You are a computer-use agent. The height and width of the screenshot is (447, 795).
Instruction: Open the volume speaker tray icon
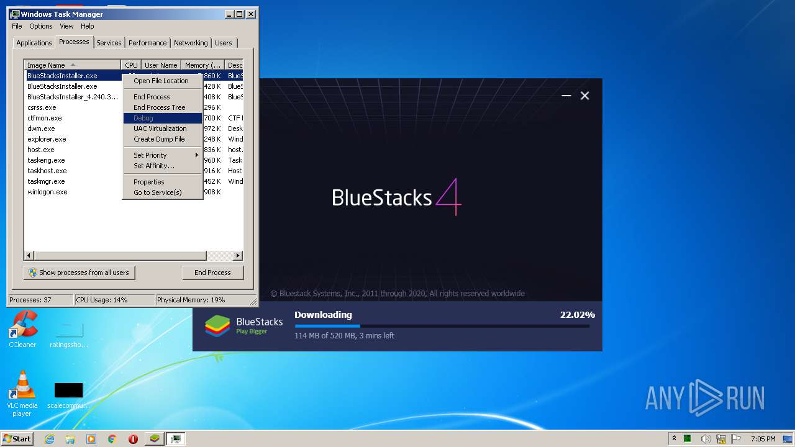point(707,439)
